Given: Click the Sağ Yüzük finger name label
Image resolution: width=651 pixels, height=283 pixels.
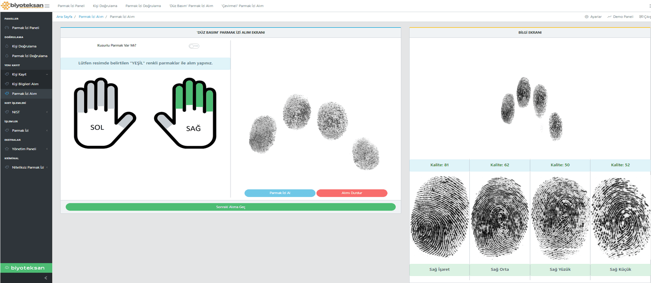Looking at the screenshot, I should (560, 269).
